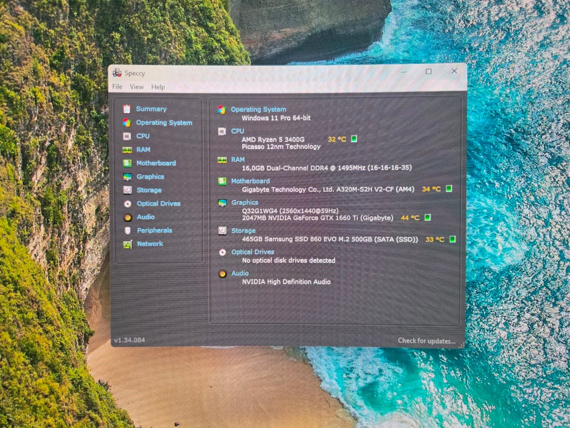Maximize the Speccy window
Viewport: 570px width, 428px height.
429,72
